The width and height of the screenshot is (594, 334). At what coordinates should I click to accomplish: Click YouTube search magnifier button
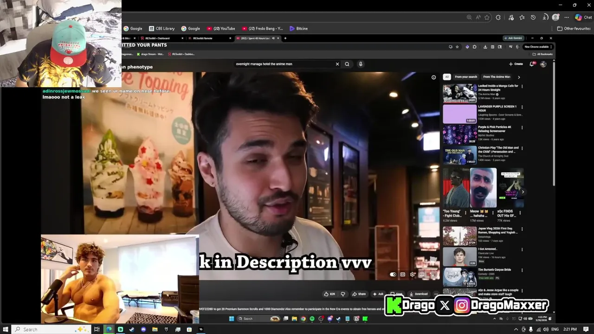click(x=347, y=64)
